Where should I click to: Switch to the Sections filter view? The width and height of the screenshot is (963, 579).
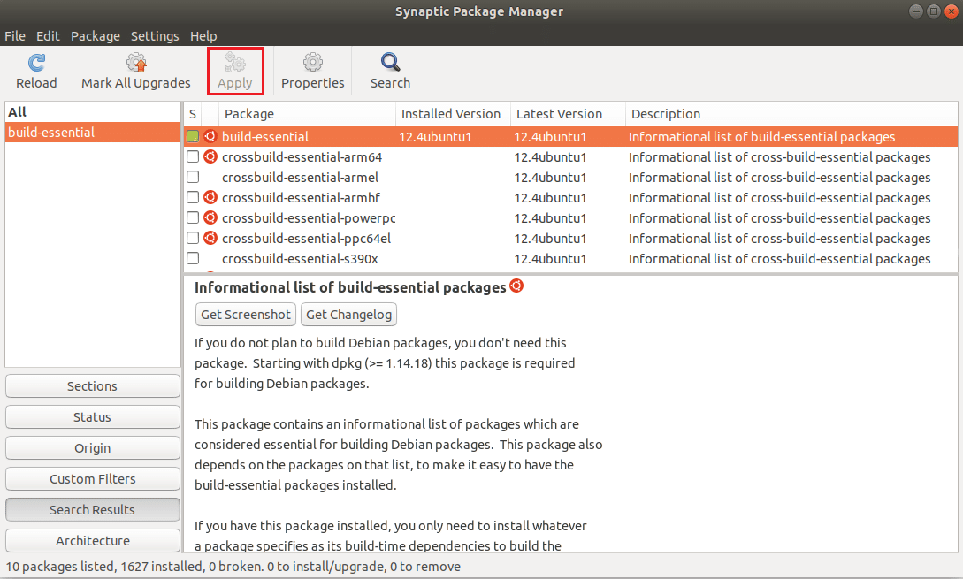[92, 386]
